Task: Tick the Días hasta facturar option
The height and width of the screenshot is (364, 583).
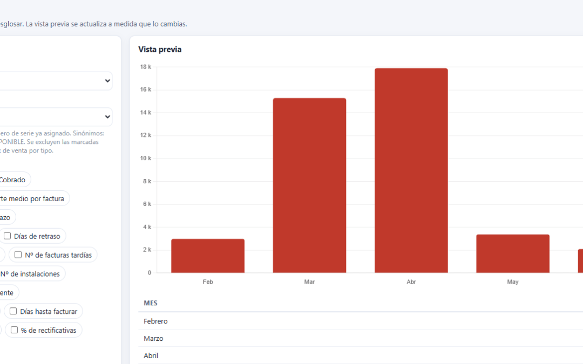Action: [13, 311]
